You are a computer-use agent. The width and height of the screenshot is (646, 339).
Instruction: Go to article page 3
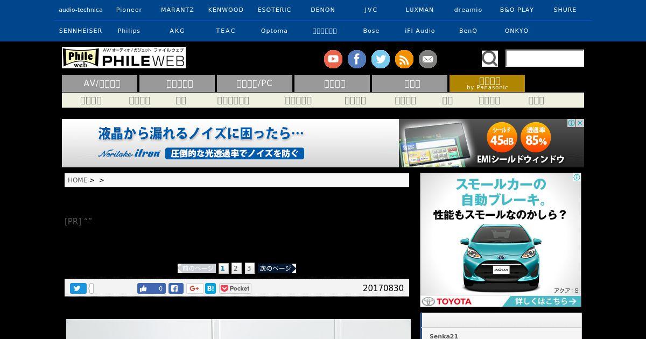tap(249, 268)
